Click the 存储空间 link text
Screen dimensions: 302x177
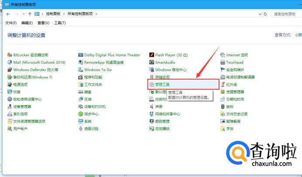click(162, 77)
